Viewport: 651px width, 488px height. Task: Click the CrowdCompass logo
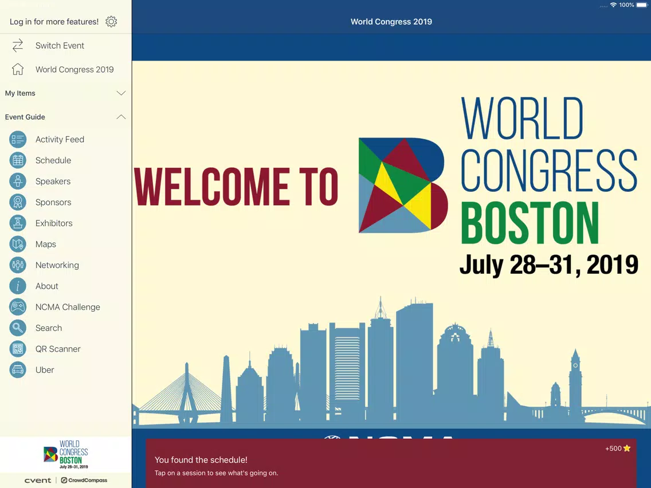[84, 480]
